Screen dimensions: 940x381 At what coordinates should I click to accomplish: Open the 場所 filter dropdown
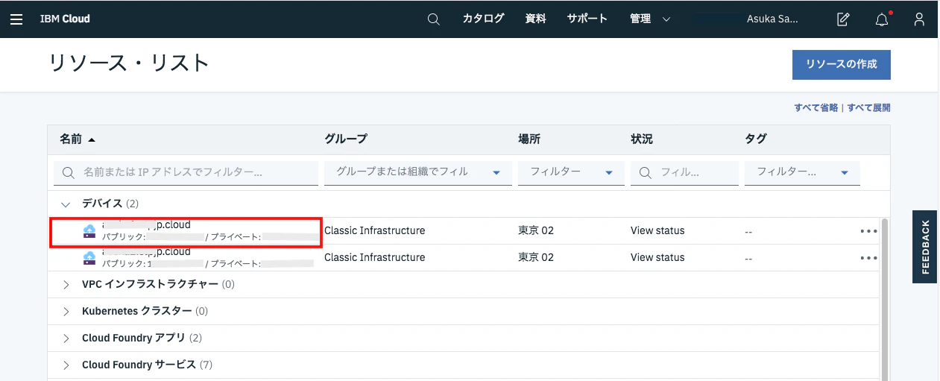pos(571,172)
